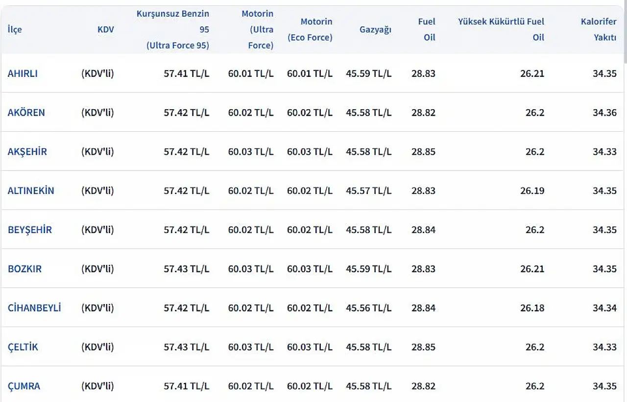Screen dimensions: 627x402
Task: Open the AKÖREN district link
Action: (26, 113)
